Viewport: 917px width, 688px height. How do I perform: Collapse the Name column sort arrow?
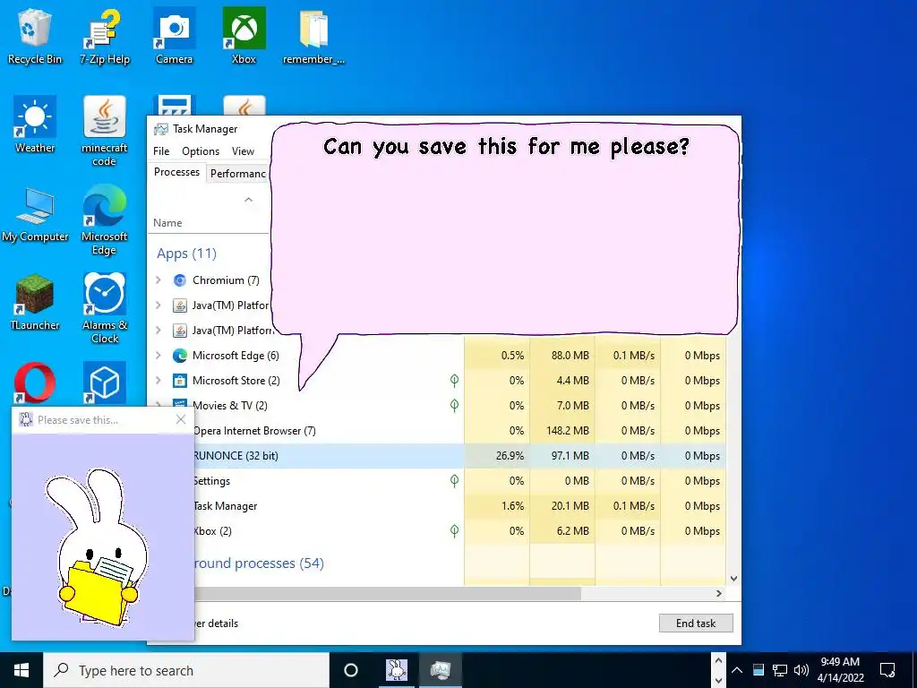pos(249,200)
